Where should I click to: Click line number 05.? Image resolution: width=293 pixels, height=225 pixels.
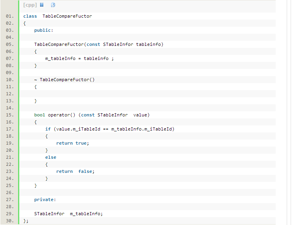10,45
